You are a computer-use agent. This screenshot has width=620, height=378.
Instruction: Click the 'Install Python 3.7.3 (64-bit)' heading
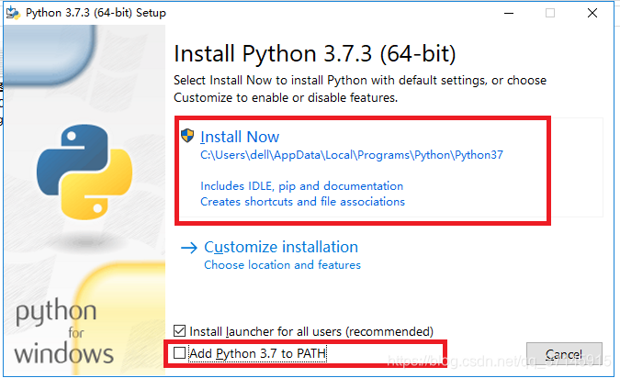pos(315,54)
